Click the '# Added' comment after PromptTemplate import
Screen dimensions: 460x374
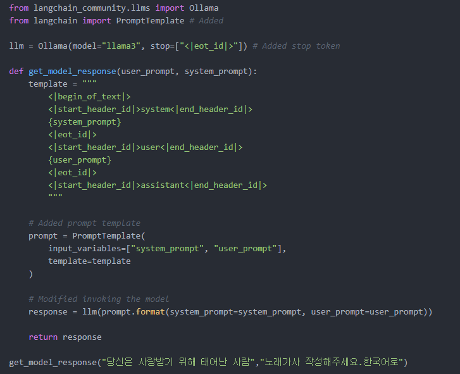pos(206,21)
